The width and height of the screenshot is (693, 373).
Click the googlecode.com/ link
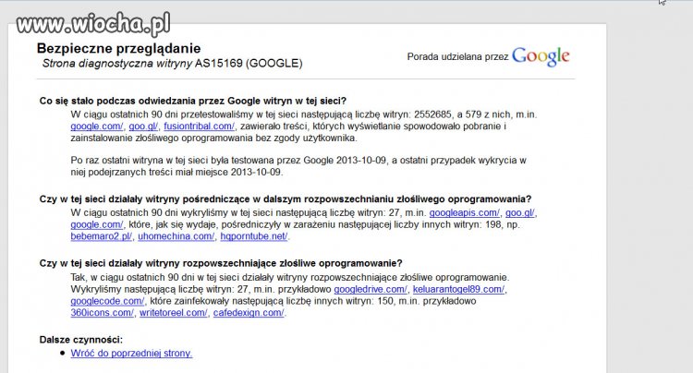coord(107,301)
